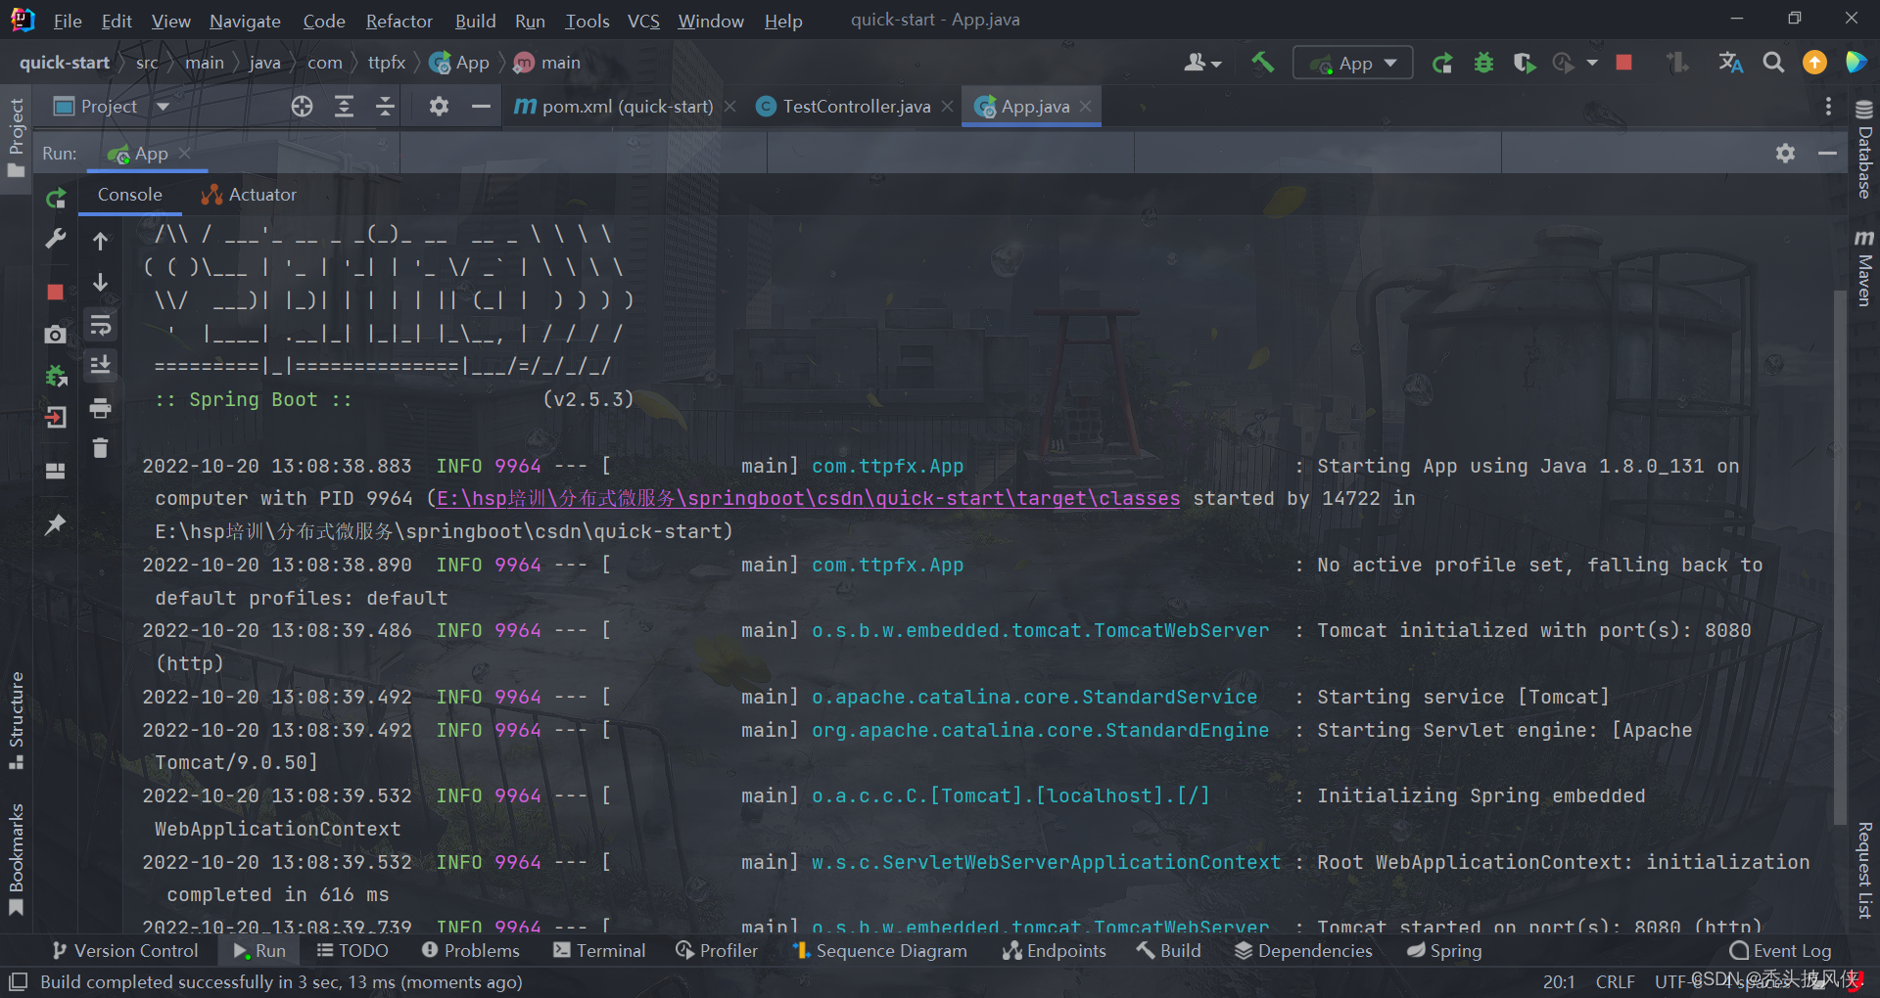
Task: Click Expand All in Project toolbar
Action: (x=344, y=107)
